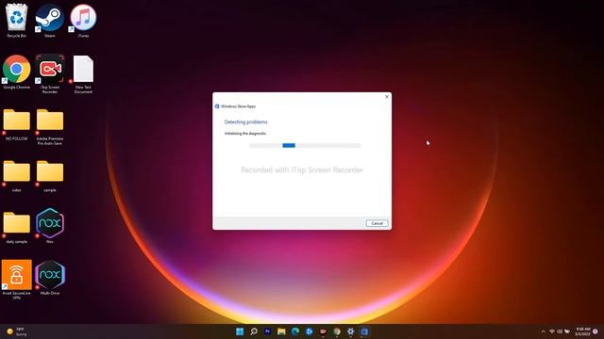Image resolution: width=604 pixels, height=339 pixels.
Task: Open the battery tray icon
Action: pyautogui.click(x=567, y=331)
